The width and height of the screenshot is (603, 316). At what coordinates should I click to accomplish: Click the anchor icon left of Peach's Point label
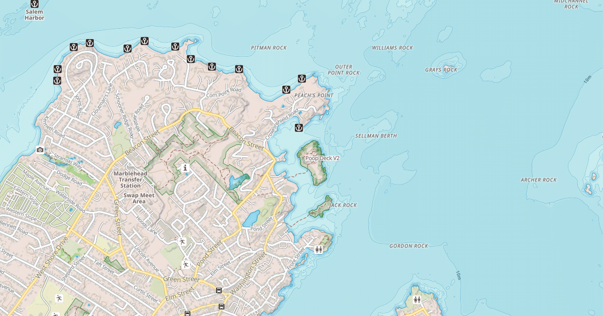click(286, 90)
